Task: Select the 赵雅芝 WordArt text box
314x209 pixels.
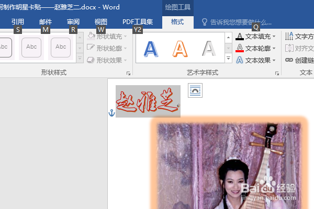Action: pyautogui.click(x=148, y=101)
